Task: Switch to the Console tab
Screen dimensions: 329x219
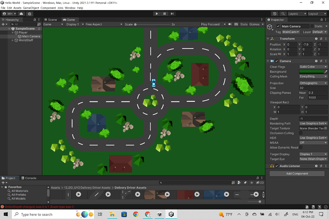Action: pos(29,178)
